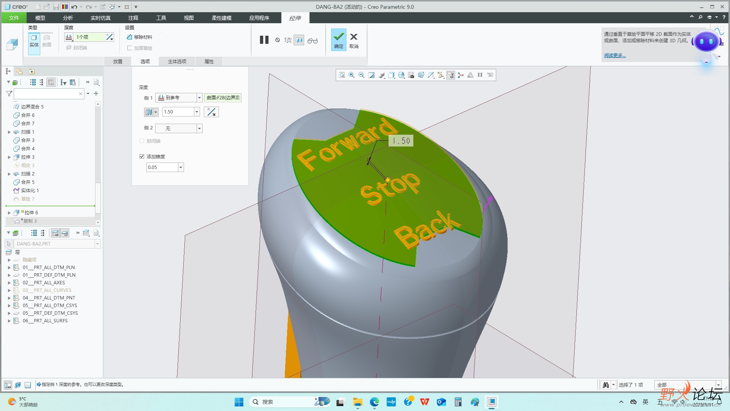Click the rainbow appearance color icon
The image size is (730, 411).
click(x=65, y=7)
